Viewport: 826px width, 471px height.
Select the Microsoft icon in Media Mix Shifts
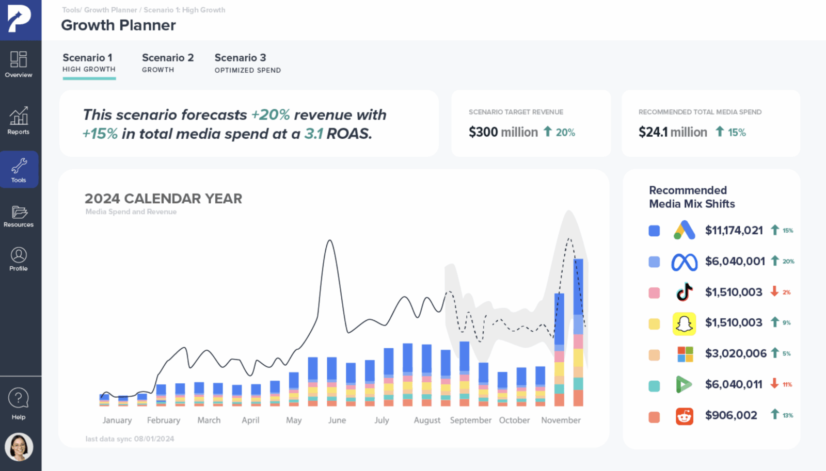point(684,353)
